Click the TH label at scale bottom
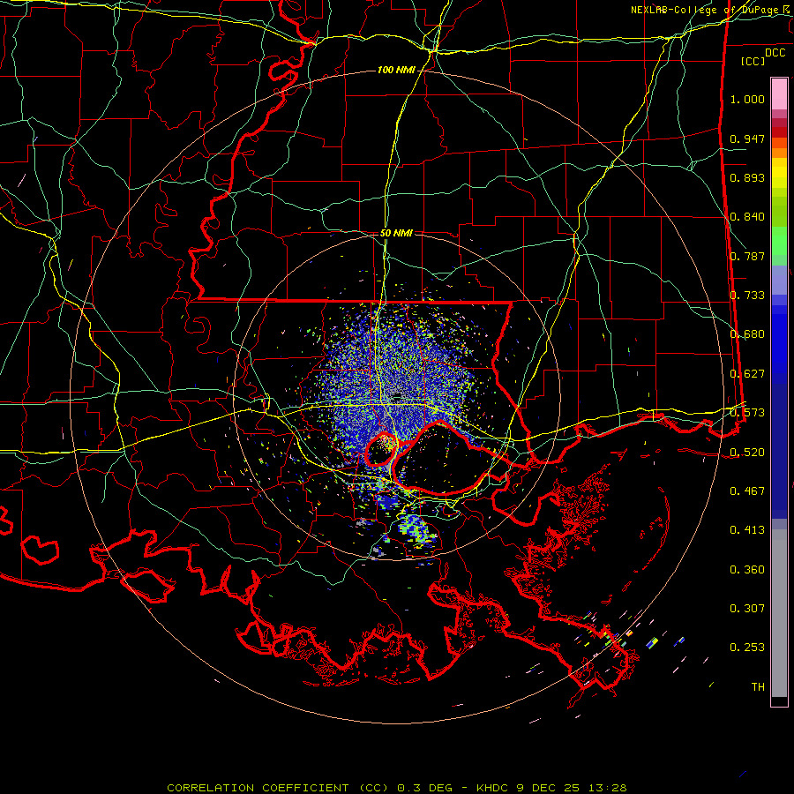Screen dimensions: 794x794 [758, 687]
